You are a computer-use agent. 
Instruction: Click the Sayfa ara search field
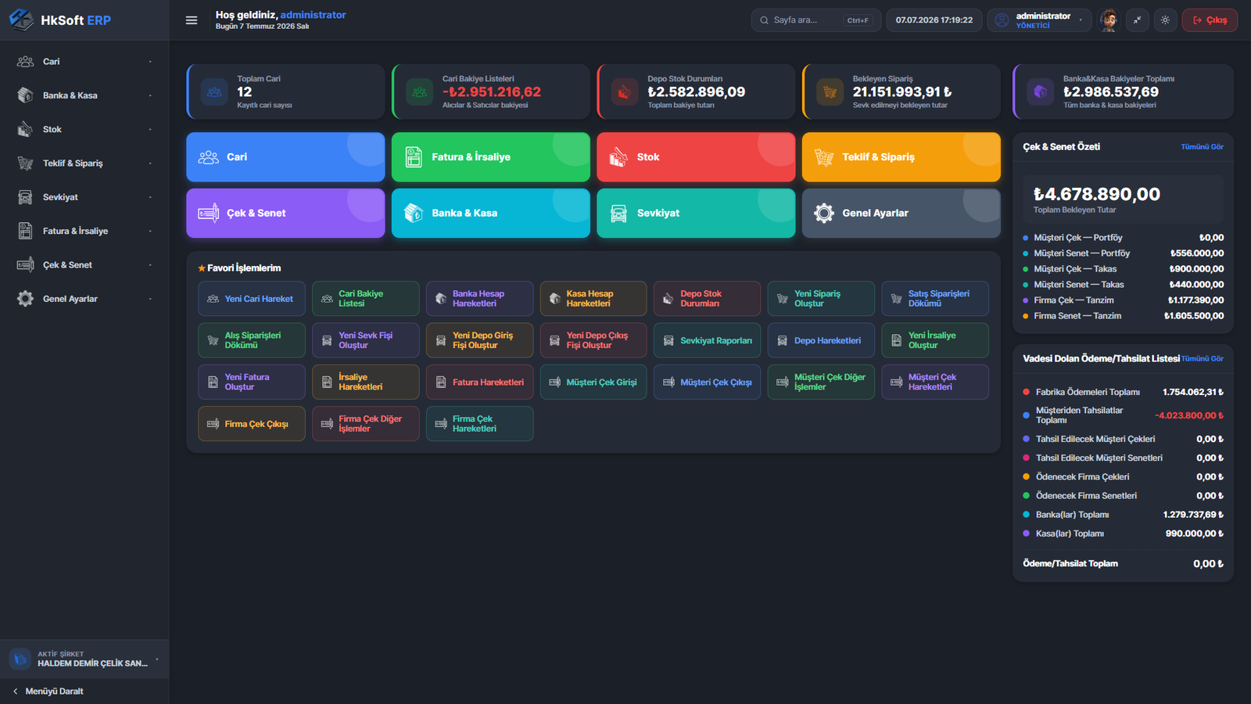(x=815, y=20)
